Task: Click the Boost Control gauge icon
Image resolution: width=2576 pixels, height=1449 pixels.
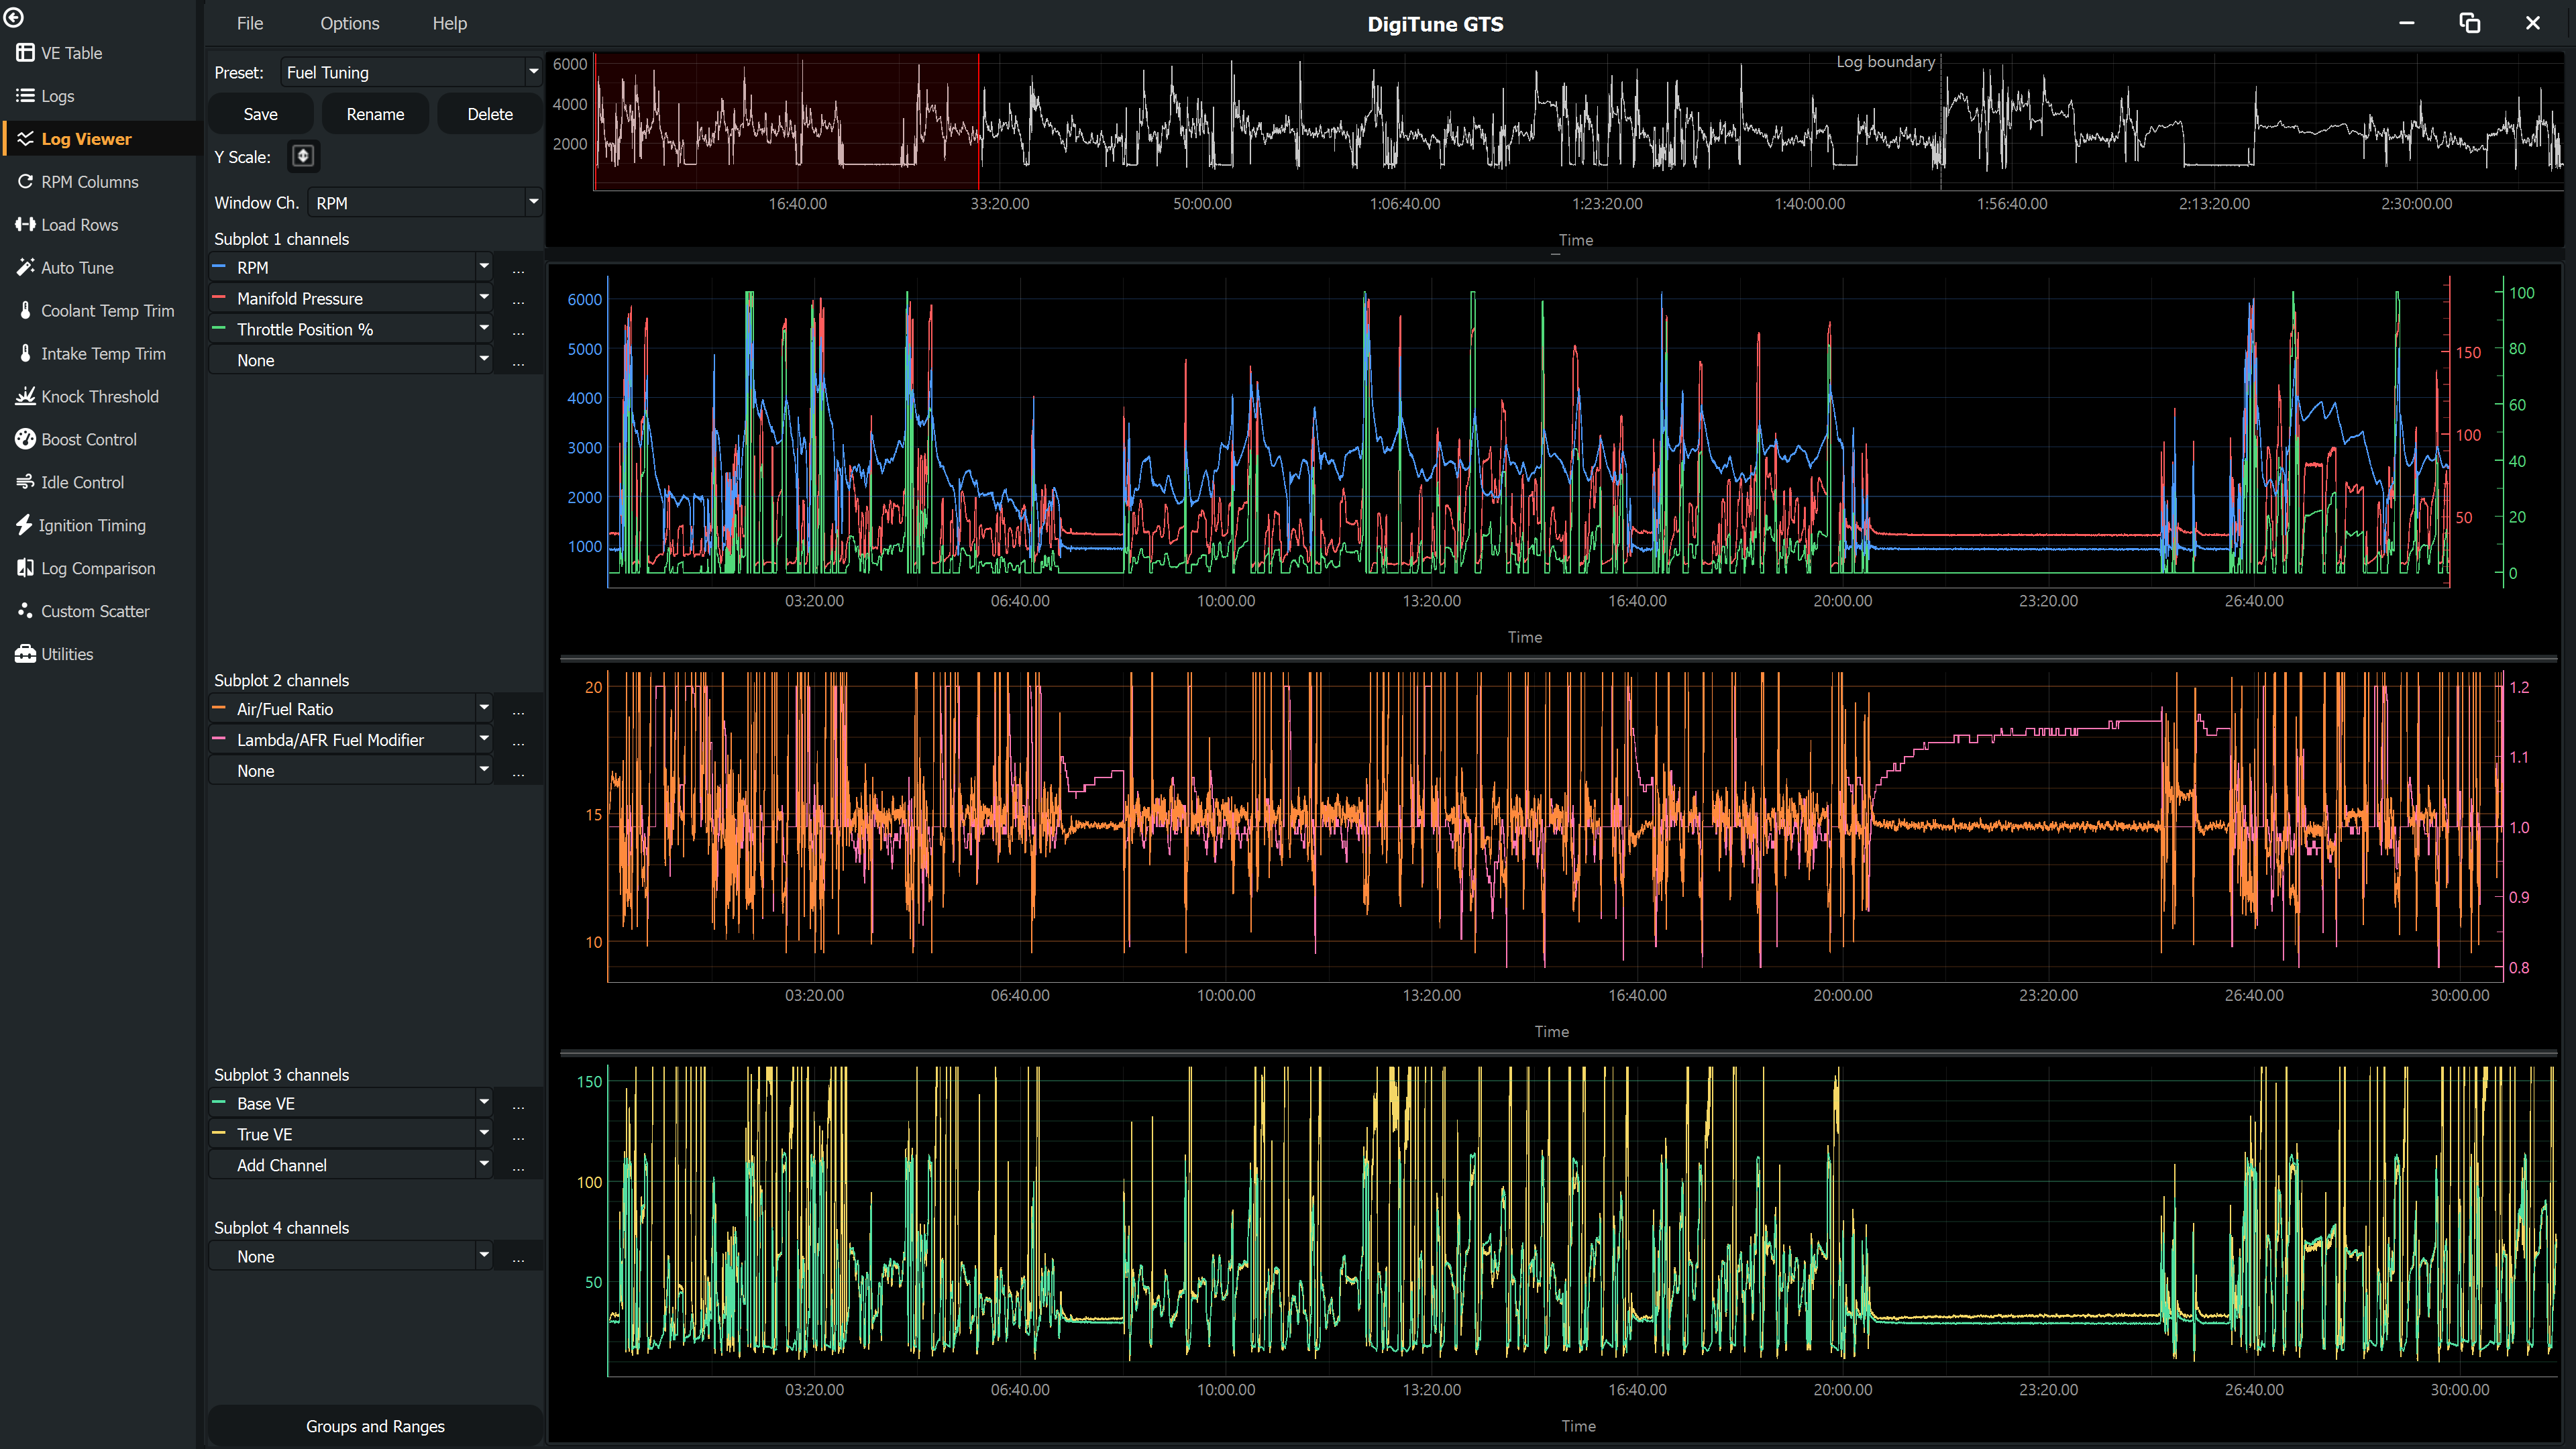Action: point(25,440)
